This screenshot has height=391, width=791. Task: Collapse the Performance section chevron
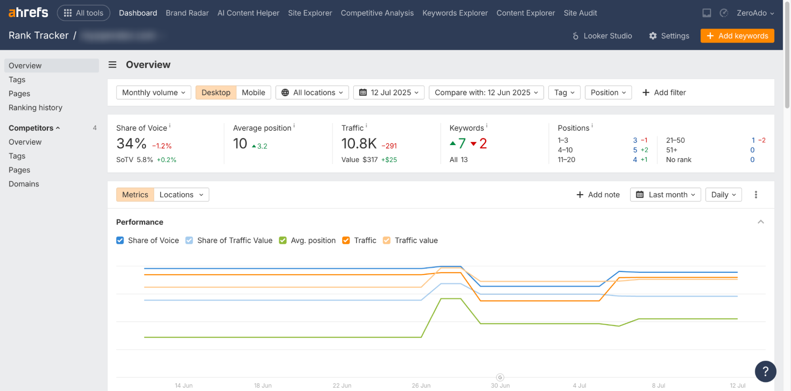click(760, 222)
